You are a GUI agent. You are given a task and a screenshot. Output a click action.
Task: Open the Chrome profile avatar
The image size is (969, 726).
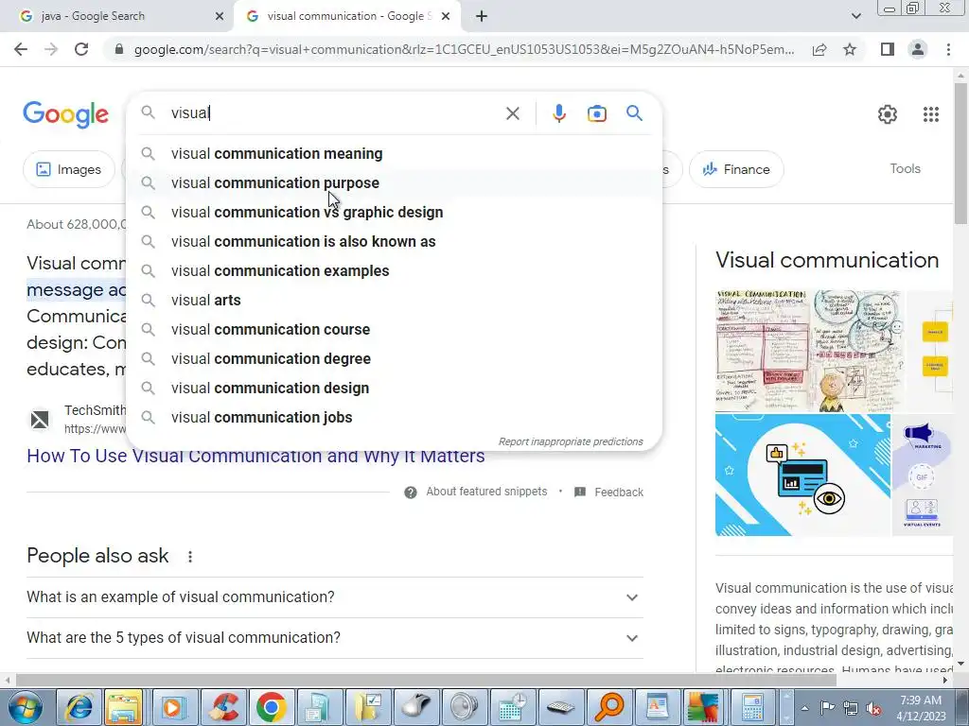pyautogui.click(x=918, y=49)
